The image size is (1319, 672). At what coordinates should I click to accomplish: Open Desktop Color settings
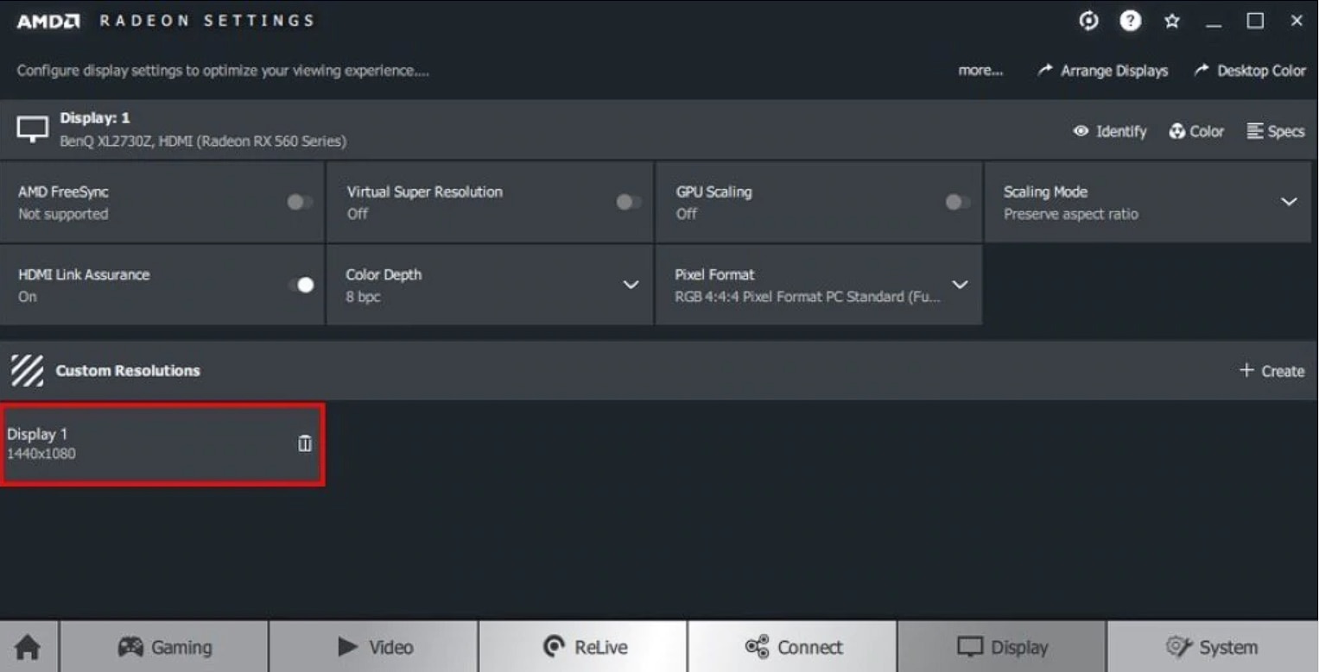coord(1250,71)
